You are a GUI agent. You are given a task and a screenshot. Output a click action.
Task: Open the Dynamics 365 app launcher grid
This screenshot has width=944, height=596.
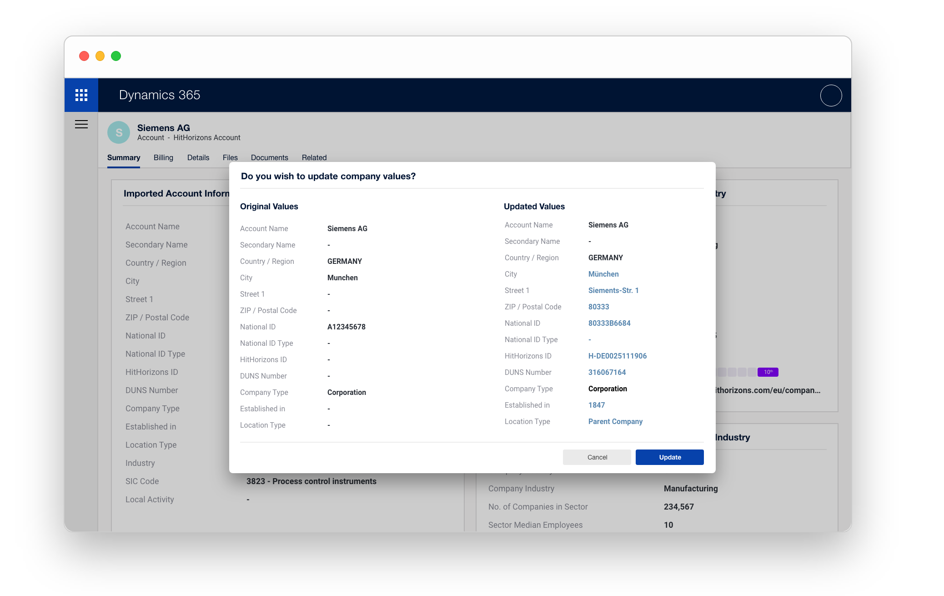[81, 95]
